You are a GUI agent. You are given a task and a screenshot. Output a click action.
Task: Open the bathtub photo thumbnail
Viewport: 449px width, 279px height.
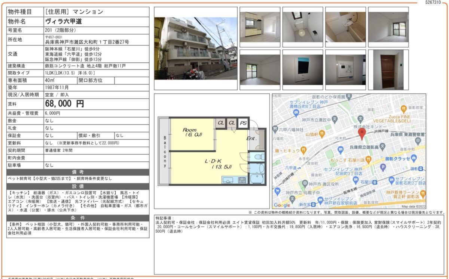345,27
